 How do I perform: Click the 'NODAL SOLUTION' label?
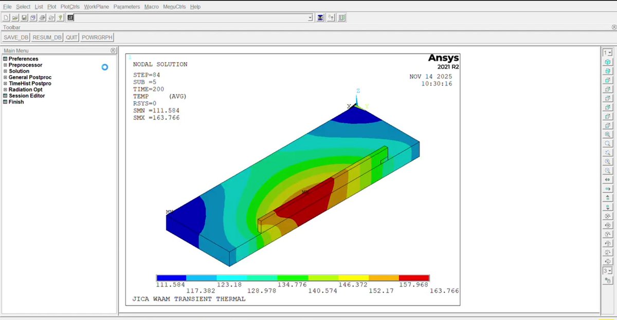click(x=160, y=65)
